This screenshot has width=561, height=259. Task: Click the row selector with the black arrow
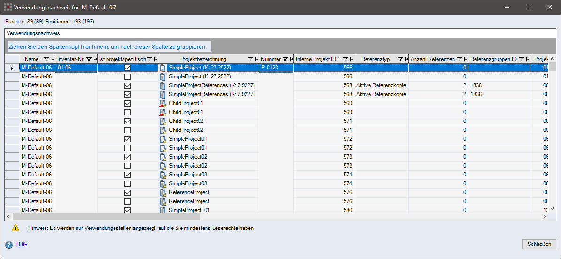pos(12,68)
